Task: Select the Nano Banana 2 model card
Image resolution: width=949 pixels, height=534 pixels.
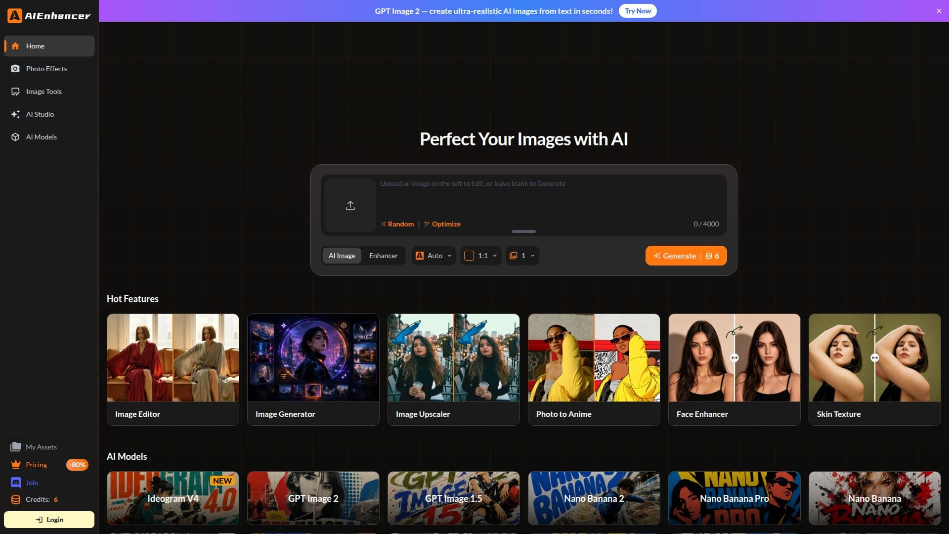Action: click(x=594, y=498)
